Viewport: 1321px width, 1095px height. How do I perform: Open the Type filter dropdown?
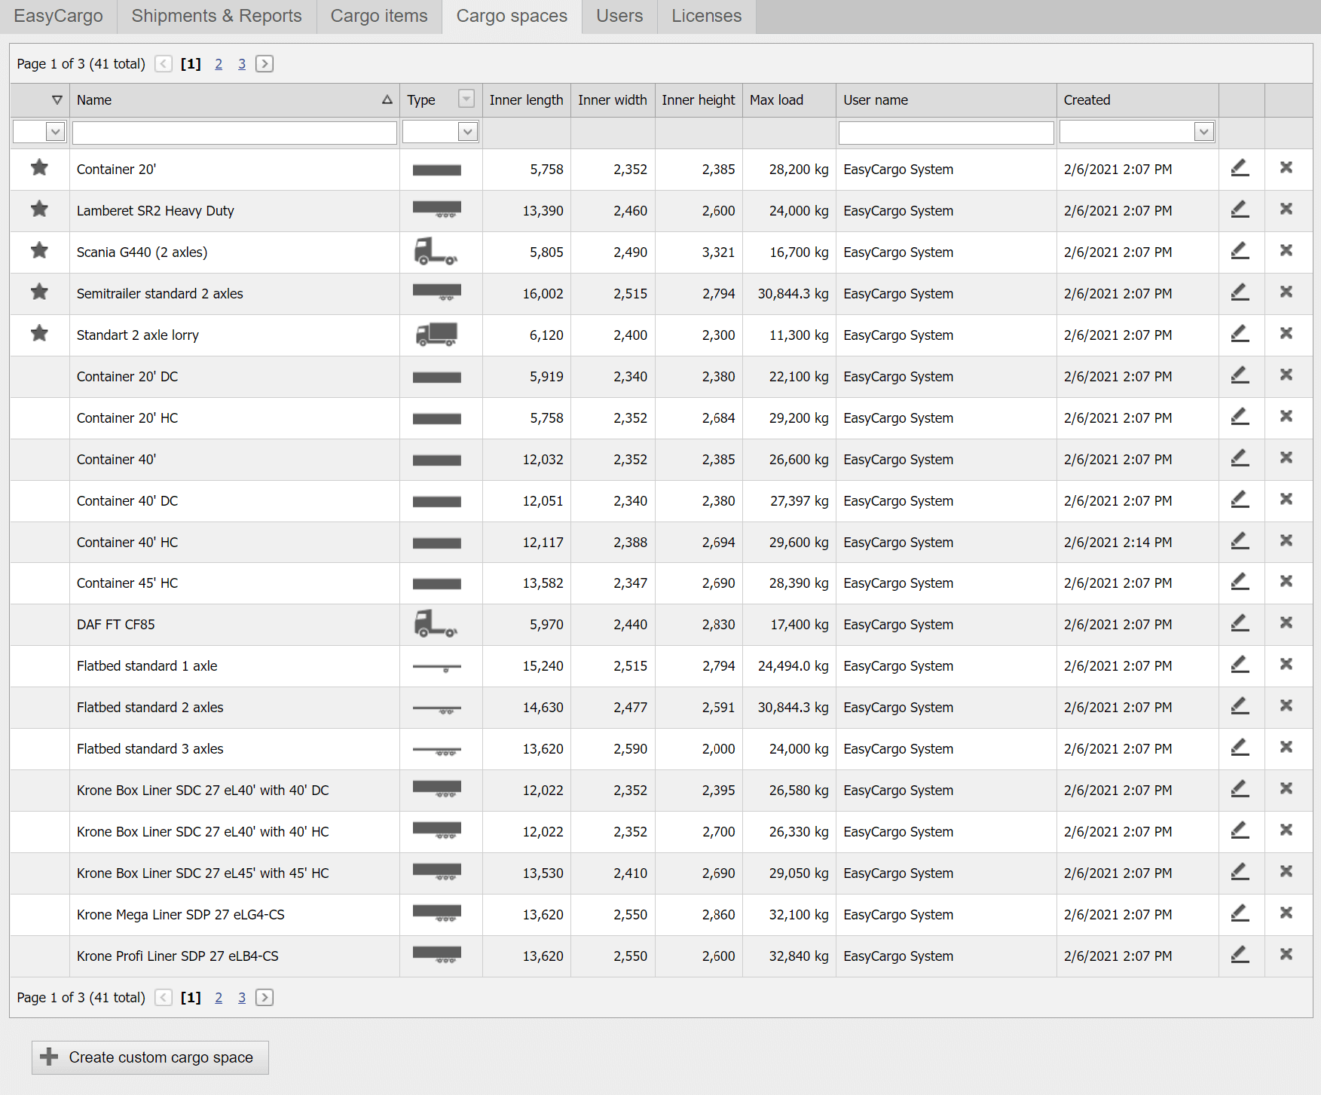[x=467, y=133]
